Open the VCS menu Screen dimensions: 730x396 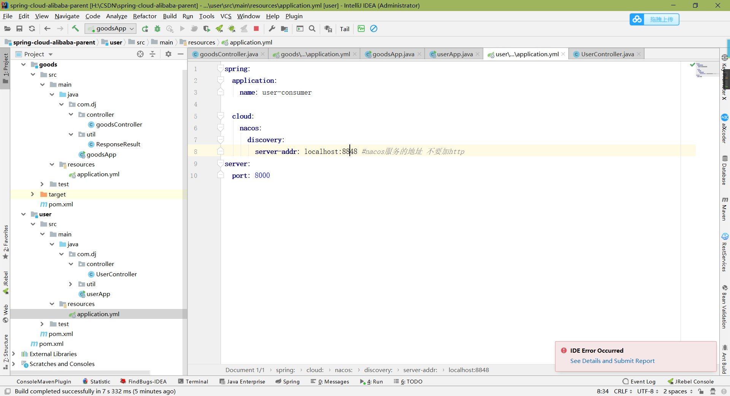click(x=226, y=16)
